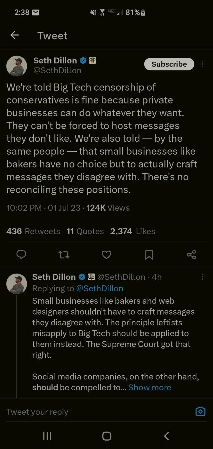Subscribe to Seth Dillon
Screen dimensions: 213x449
pyautogui.click(x=169, y=64)
